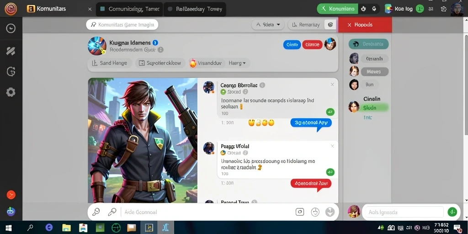Click the red round icon in left sidebar

11,195
